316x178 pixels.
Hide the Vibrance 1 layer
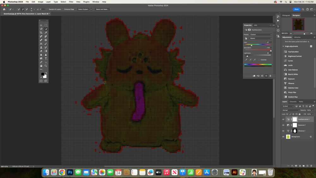pyautogui.click(x=283, y=131)
